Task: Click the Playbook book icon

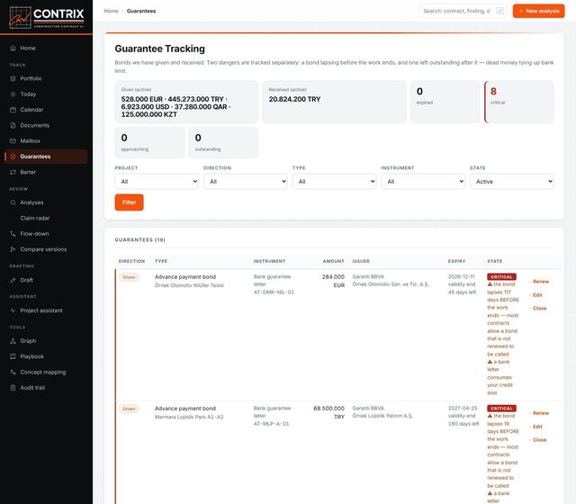Action: pos(13,356)
